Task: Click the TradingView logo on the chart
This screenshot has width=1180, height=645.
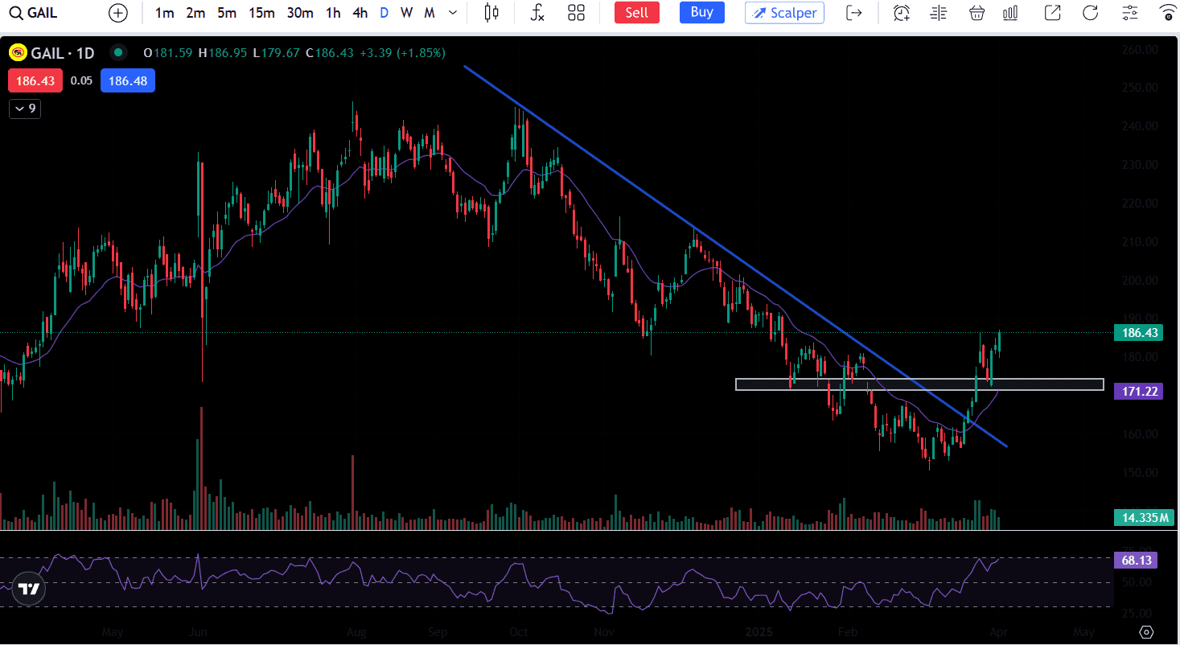Action: coord(30,589)
